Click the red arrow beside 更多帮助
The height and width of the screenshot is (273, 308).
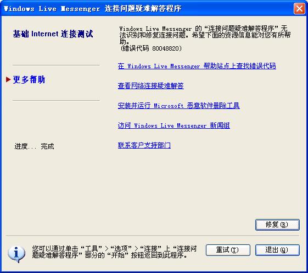pos(8,79)
